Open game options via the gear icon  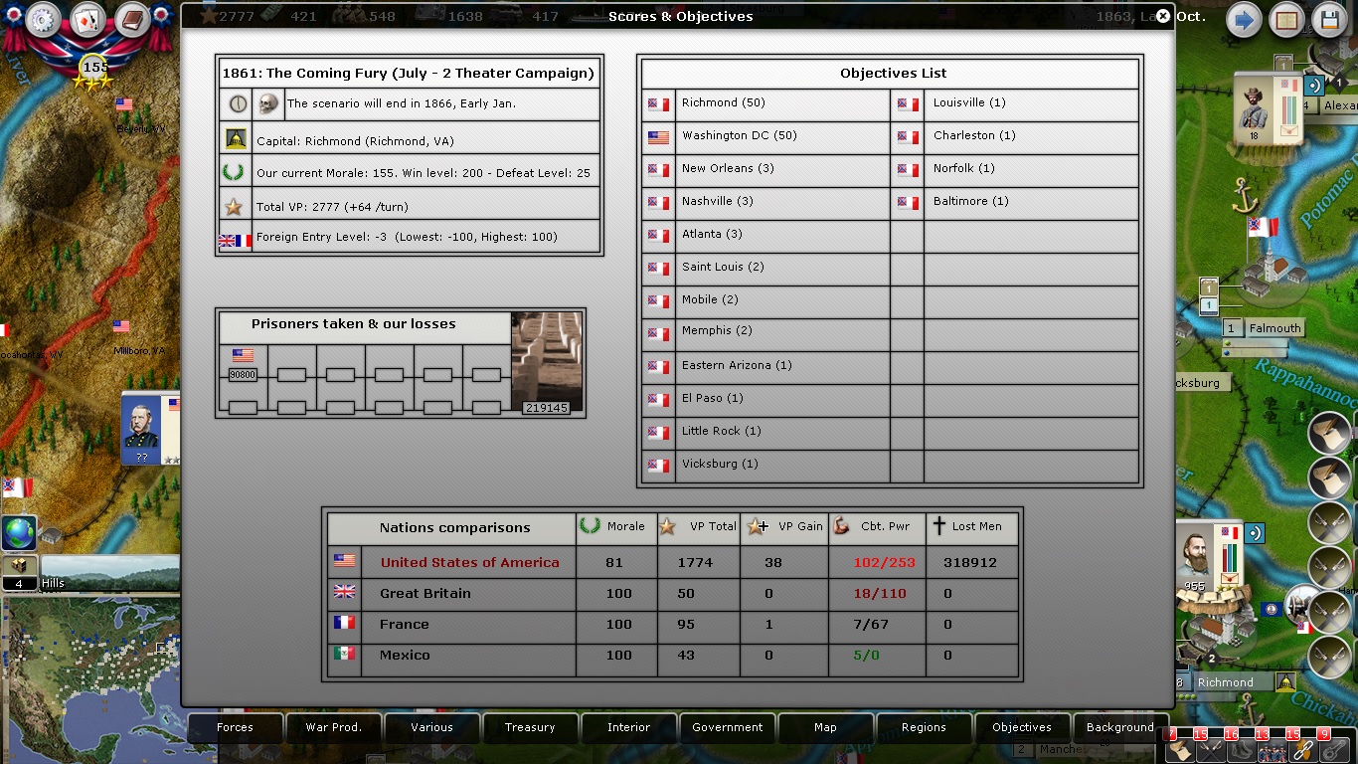(43, 20)
